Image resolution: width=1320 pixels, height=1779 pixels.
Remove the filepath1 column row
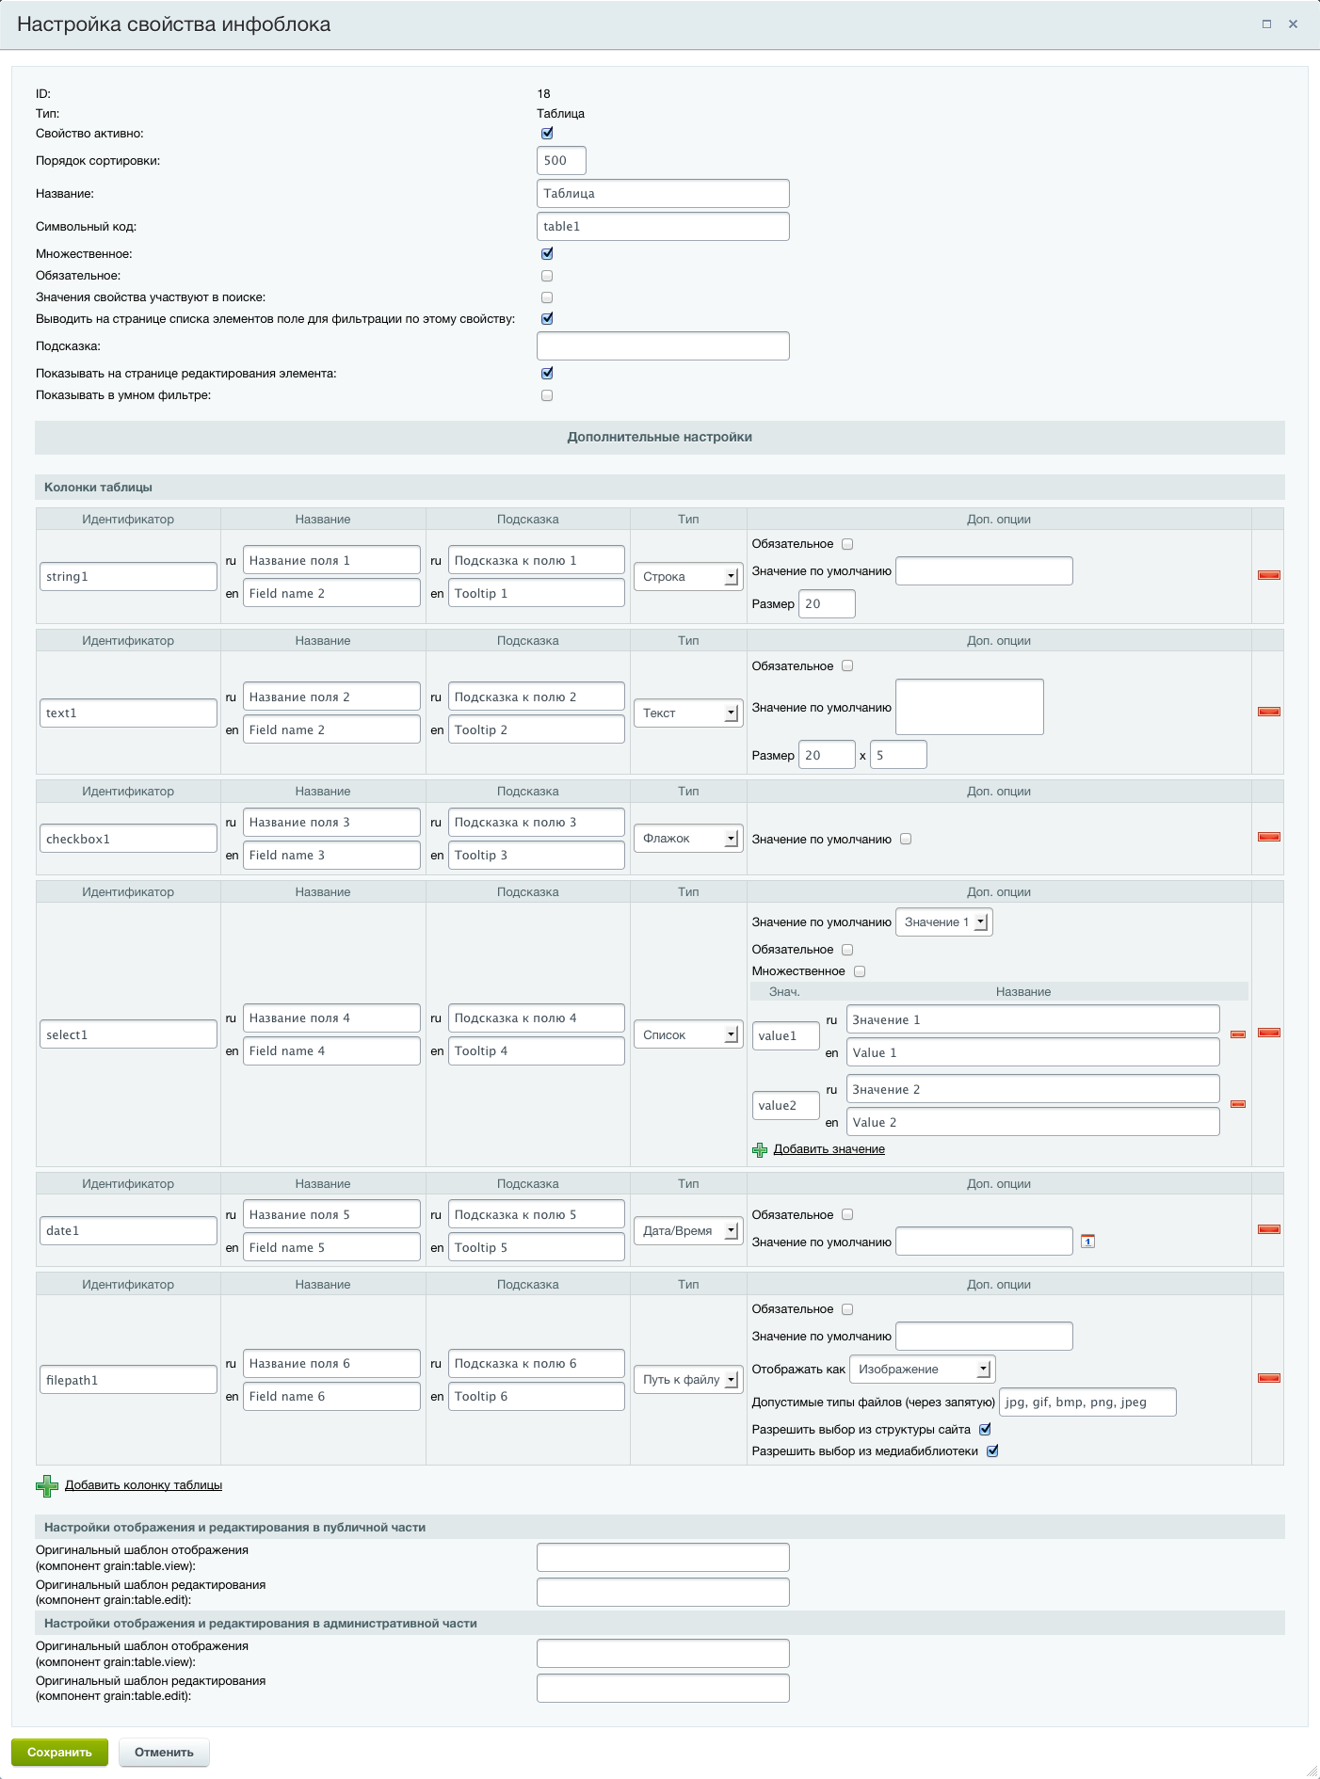coord(1268,1378)
